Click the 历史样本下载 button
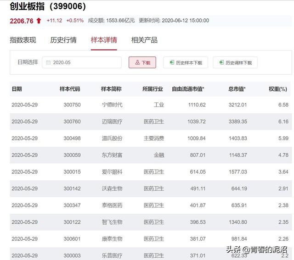Screen dimensions: 294x260 click(186, 62)
